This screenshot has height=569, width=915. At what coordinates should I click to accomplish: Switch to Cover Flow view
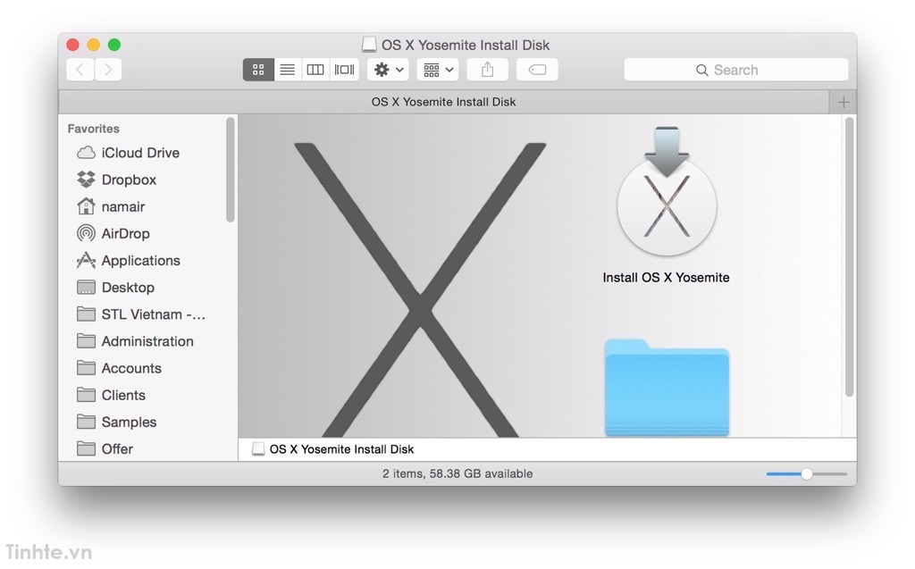(x=344, y=70)
